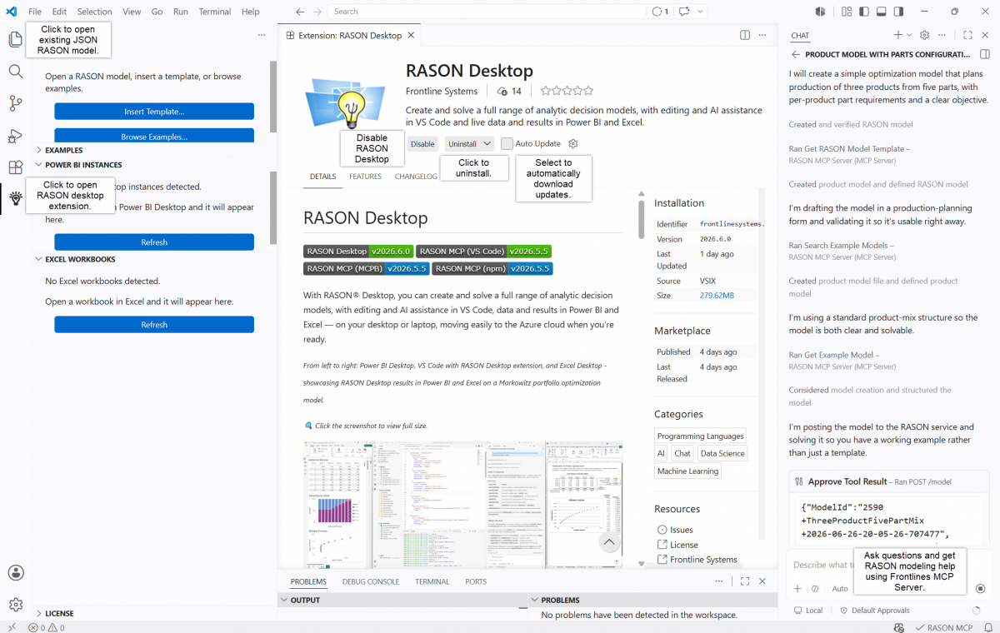
Task: Stop the running chat request
Action: coord(980,588)
